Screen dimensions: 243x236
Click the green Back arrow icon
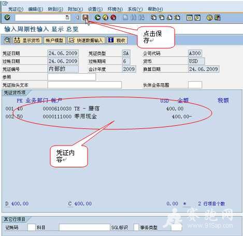point(97,18)
